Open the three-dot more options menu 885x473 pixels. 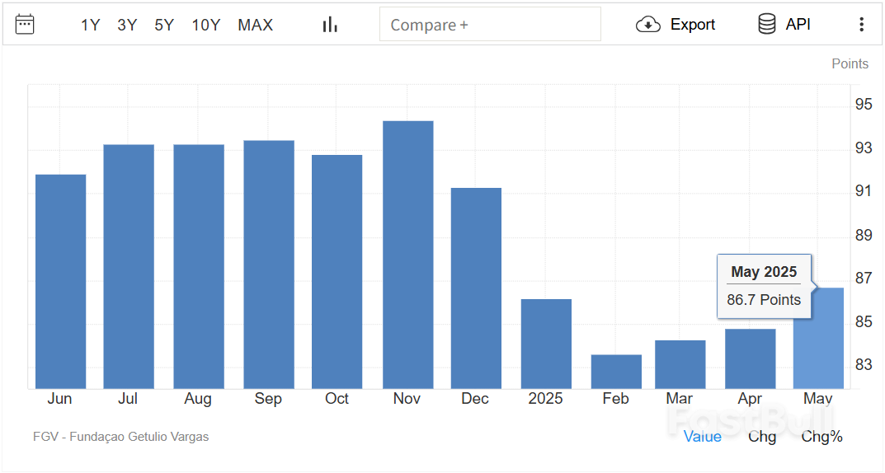point(861,25)
